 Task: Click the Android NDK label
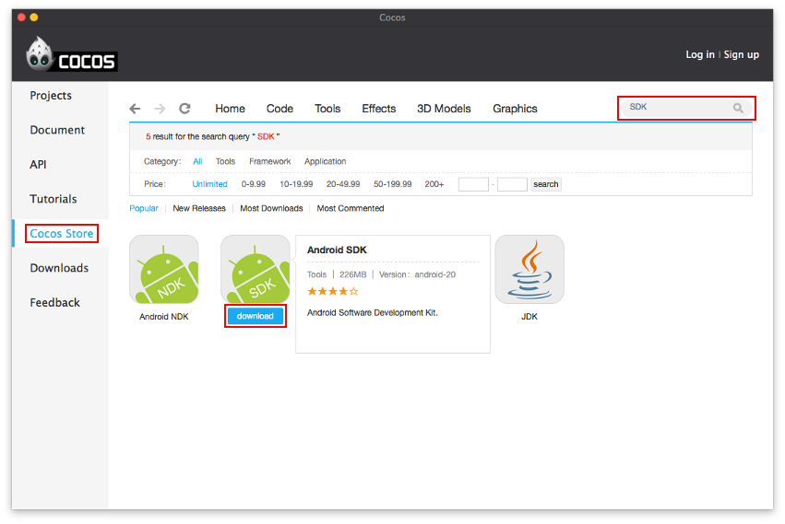click(x=163, y=317)
